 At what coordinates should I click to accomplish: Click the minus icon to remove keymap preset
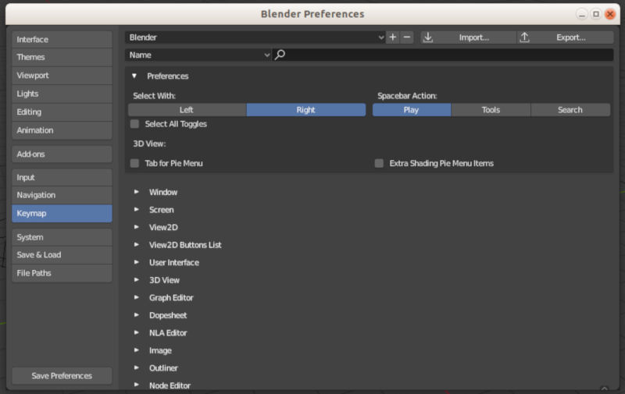point(406,37)
